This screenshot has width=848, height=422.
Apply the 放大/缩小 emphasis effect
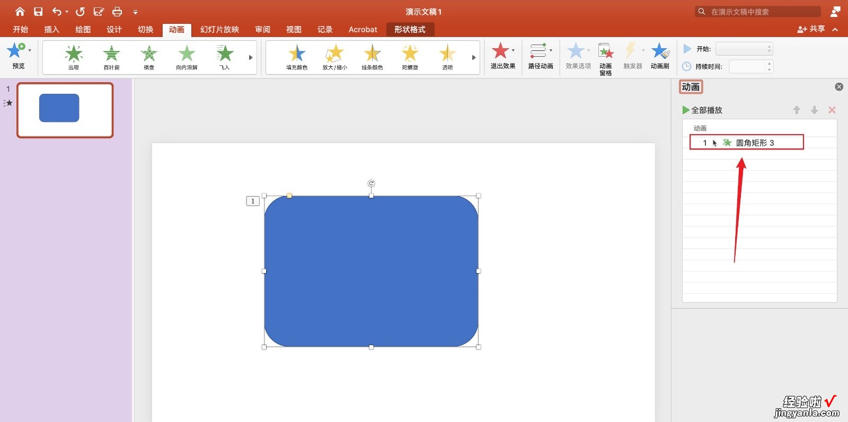tap(334, 57)
